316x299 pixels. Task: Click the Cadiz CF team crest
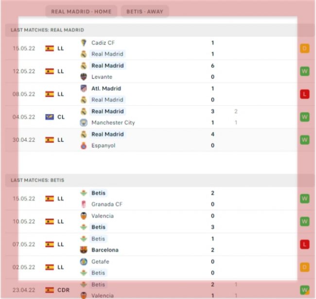pyautogui.click(x=84, y=43)
